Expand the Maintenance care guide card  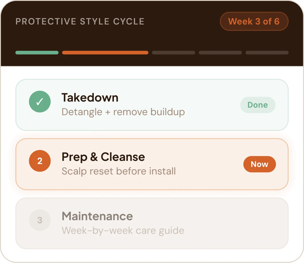point(152,224)
